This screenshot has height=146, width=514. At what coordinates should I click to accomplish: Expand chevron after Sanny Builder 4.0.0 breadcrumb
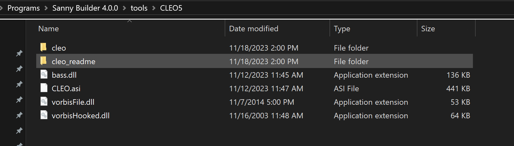click(125, 8)
